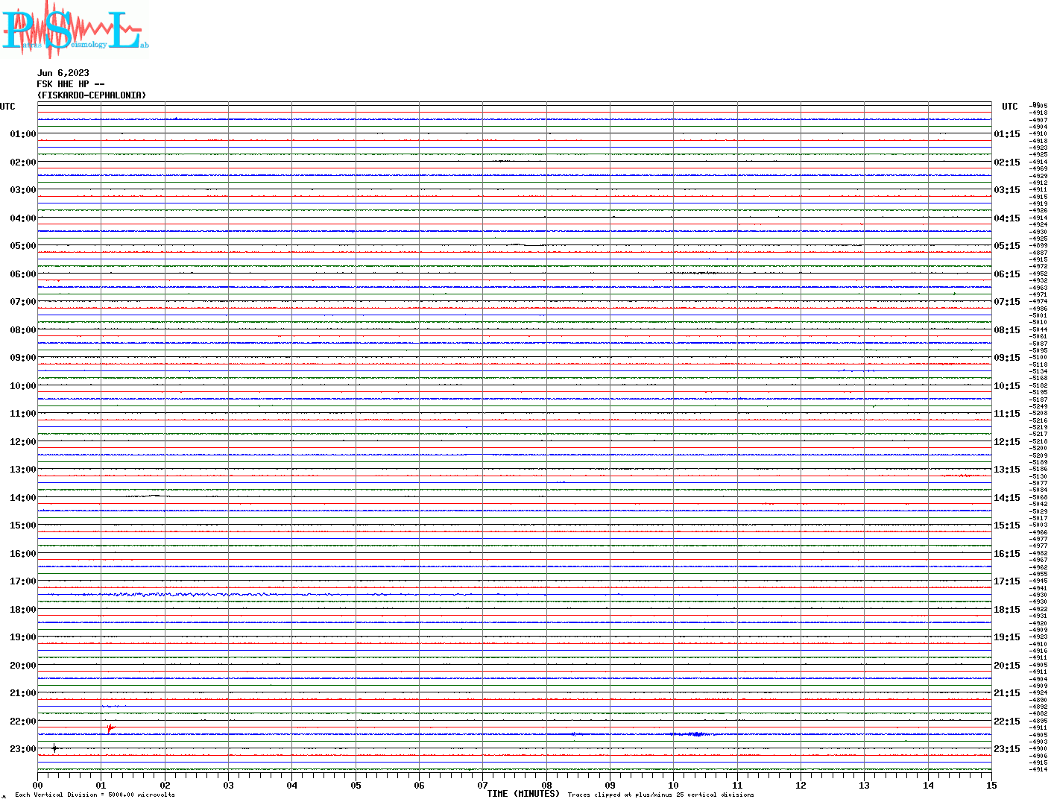Click the '06:15' right-side time label
Image resolution: width=1051 pixels, height=805 pixels.
[x=1007, y=274]
